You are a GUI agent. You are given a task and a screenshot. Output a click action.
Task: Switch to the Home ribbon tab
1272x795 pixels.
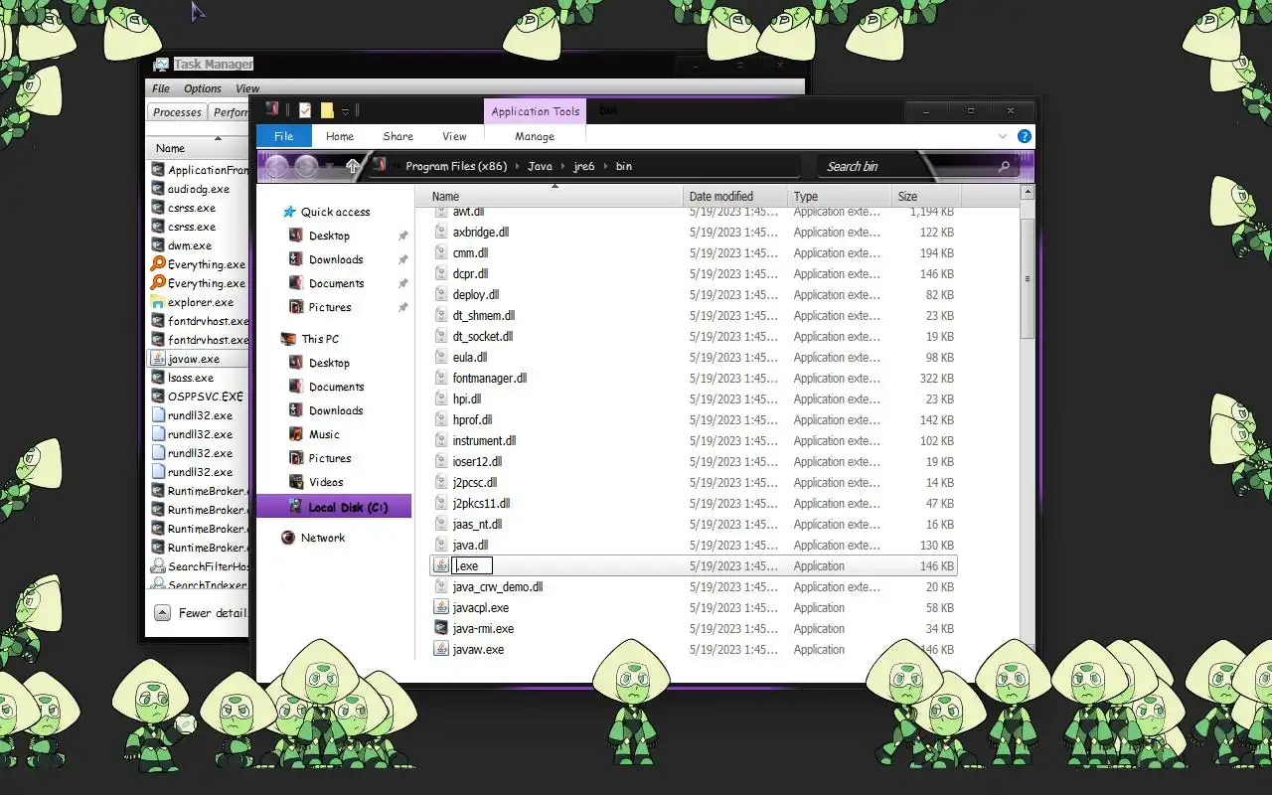click(340, 136)
